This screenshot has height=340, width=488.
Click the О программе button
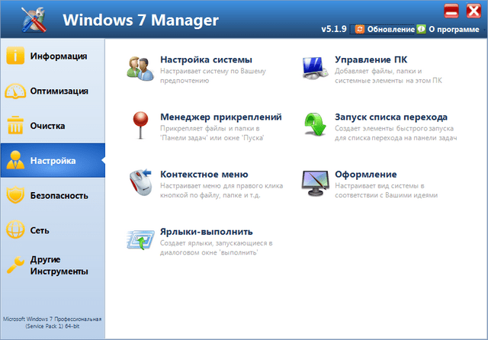coord(449,29)
